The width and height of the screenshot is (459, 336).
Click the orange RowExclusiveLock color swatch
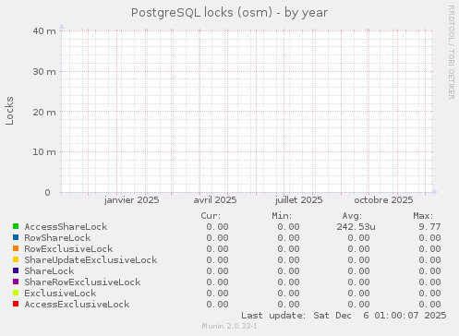point(16,248)
